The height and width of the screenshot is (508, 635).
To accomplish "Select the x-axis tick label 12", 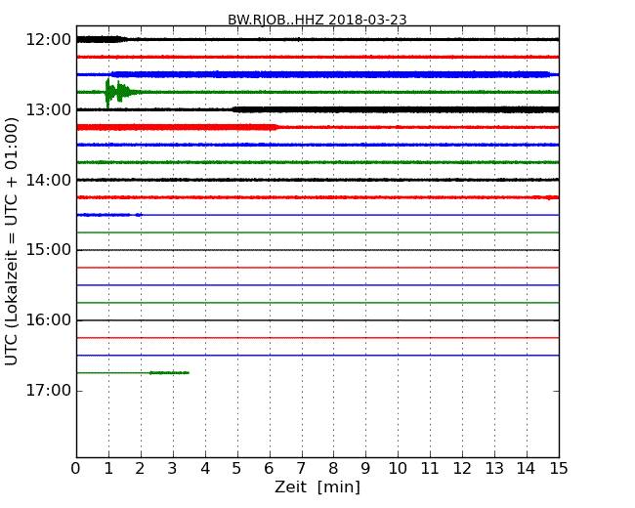I will [462, 468].
